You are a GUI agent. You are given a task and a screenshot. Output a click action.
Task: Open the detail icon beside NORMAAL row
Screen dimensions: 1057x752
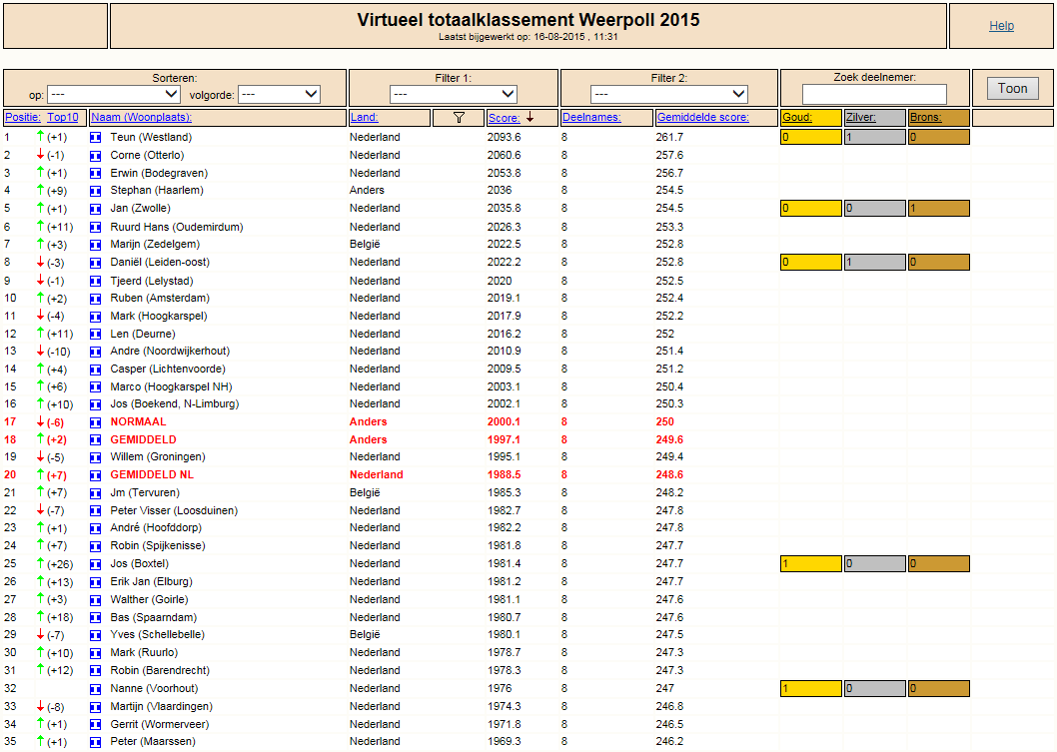[96, 422]
